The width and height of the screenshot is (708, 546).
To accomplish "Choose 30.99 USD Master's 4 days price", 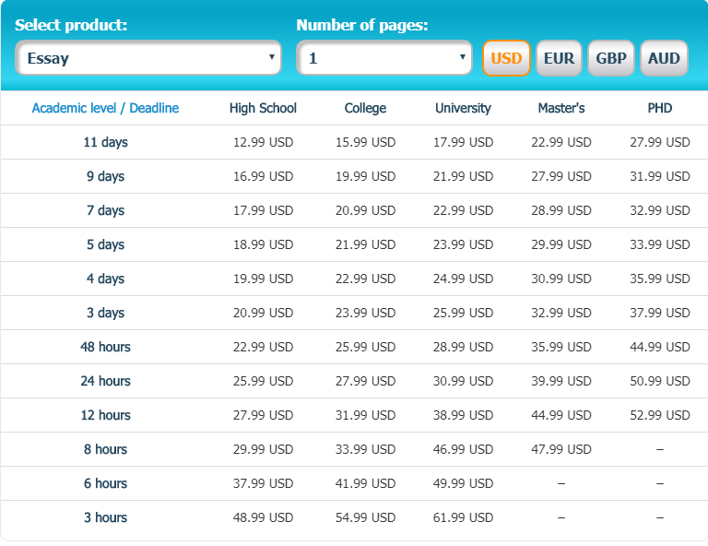I will pos(561,279).
